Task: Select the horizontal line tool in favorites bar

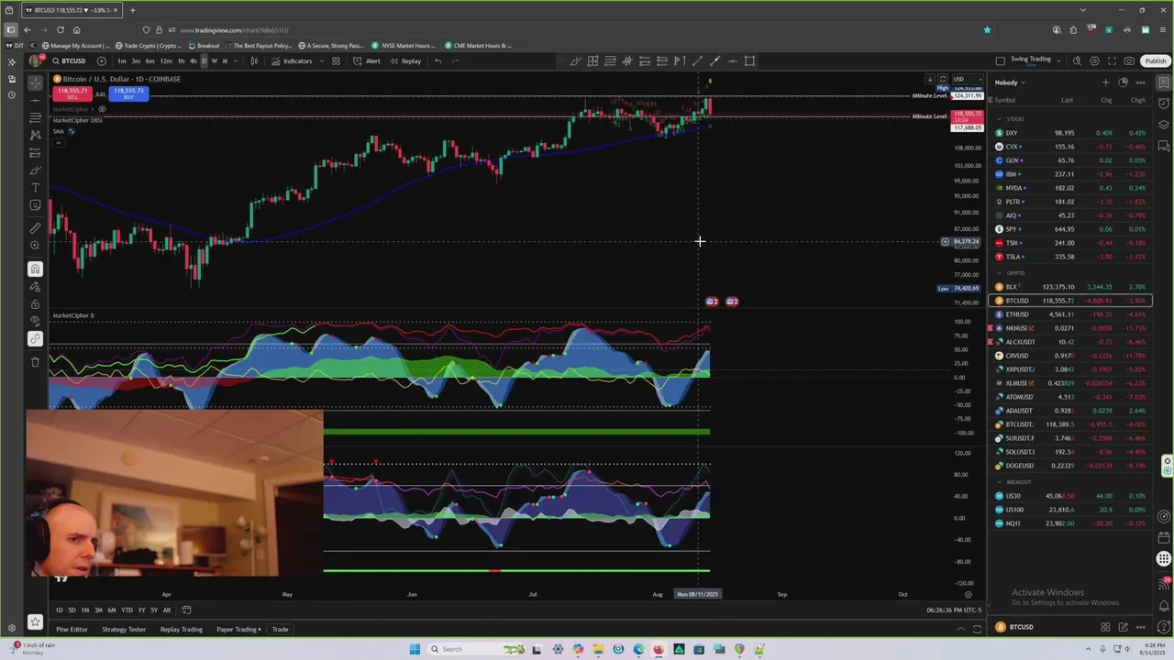Action: click(x=732, y=61)
